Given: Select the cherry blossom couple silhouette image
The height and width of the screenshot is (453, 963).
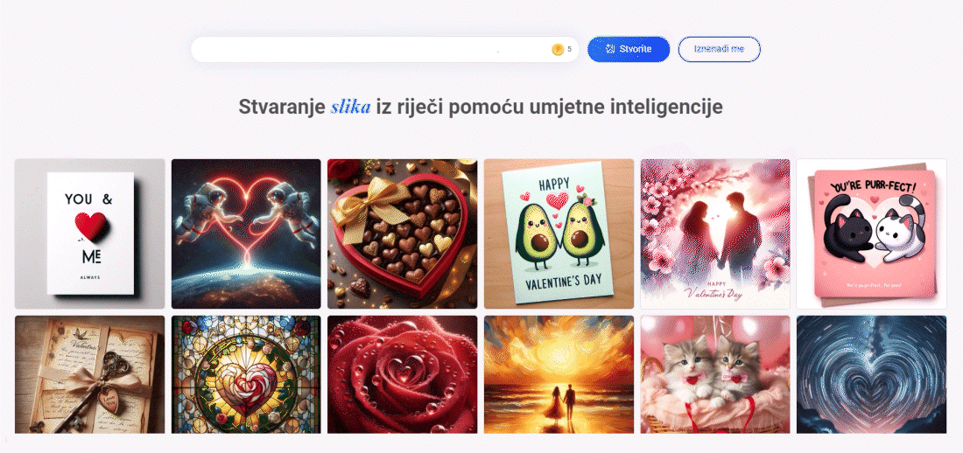Looking at the screenshot, I should coord(715,233).
